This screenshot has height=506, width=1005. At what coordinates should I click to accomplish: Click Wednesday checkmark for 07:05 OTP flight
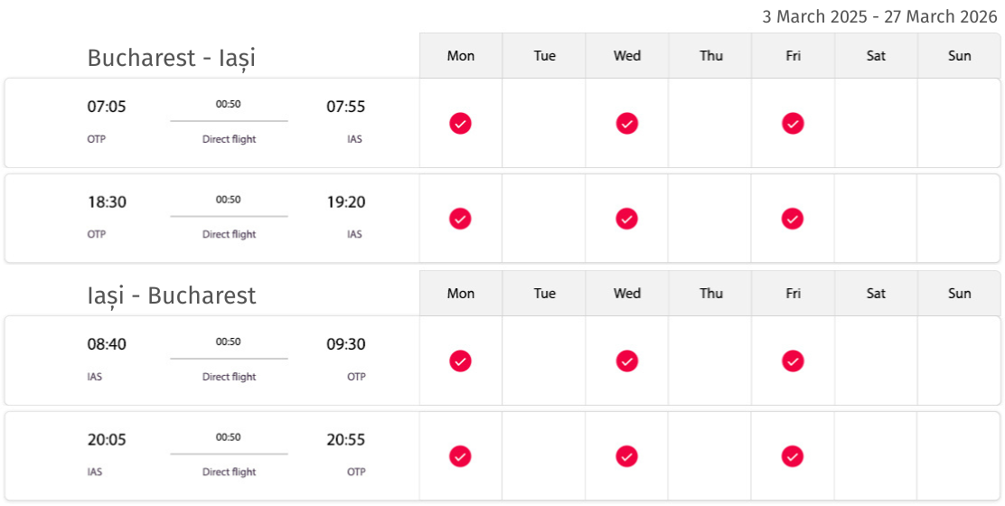click(627, 123)
